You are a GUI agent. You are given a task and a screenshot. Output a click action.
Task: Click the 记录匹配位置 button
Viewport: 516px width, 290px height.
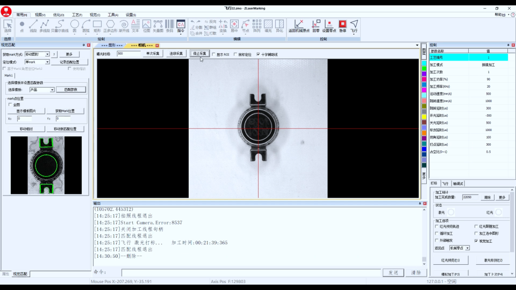pyautogui.click(x=69, y=62)
